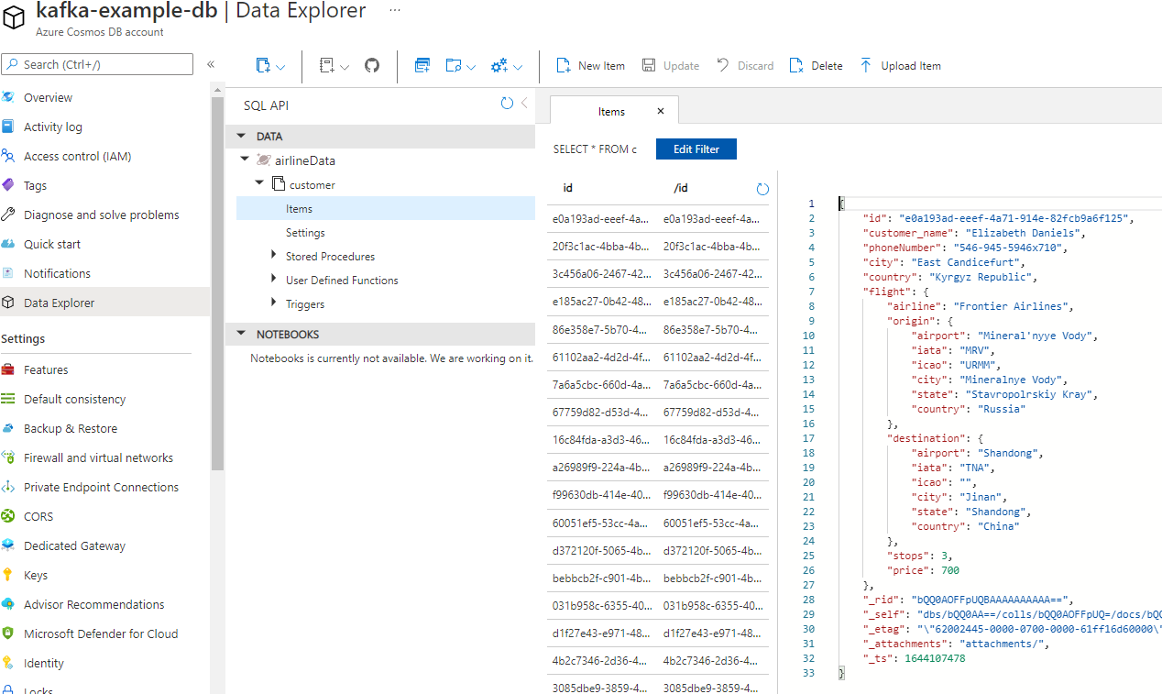Expand User Defined Functions
The image size is (1162, 694).
pos(273,280)
